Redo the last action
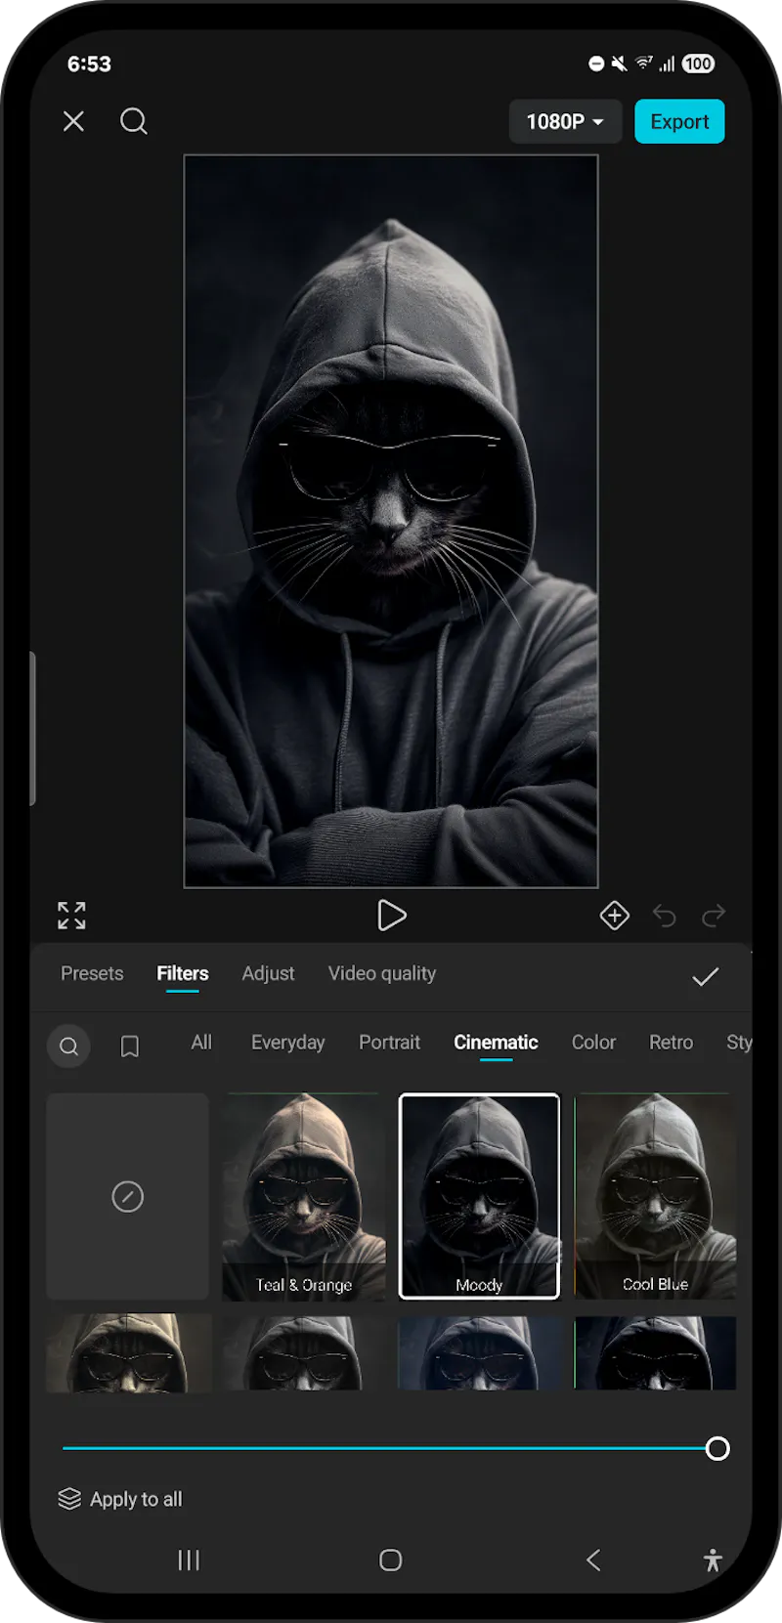 tap(715, 916)
